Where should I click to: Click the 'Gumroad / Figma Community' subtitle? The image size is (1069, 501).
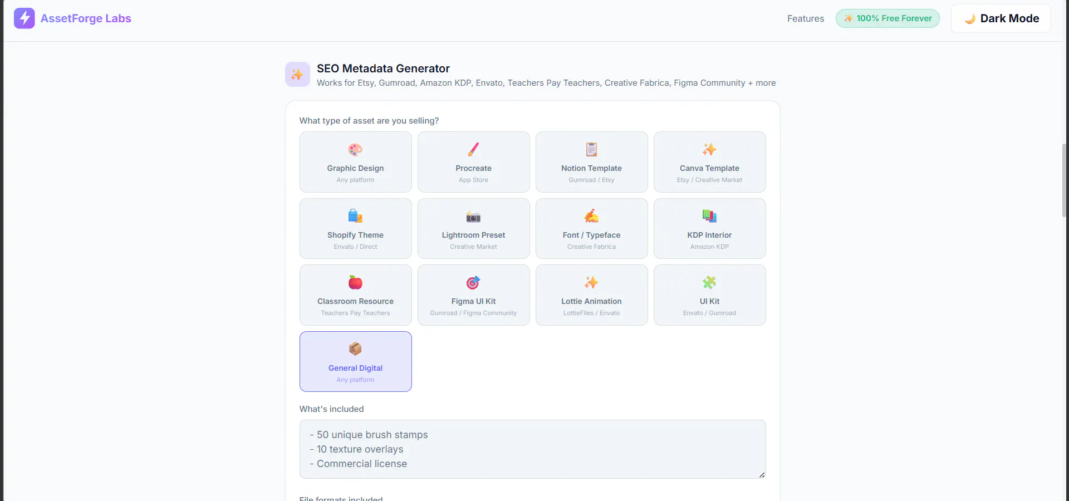pos(473,313)
